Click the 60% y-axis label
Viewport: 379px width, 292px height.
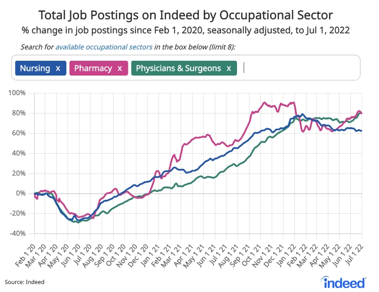pyautogui.click(x=18, y=133)
